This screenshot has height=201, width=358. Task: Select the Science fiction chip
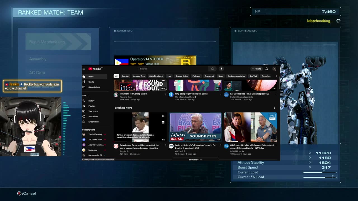pyautogui.click(x=182, y=76)
